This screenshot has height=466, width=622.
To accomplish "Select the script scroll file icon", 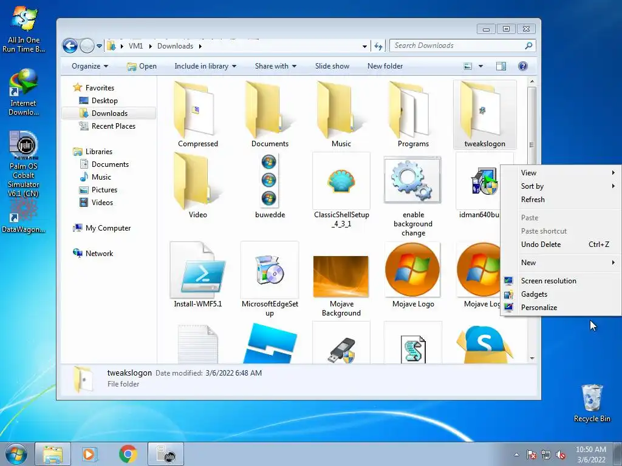I will tap(413, 349).
